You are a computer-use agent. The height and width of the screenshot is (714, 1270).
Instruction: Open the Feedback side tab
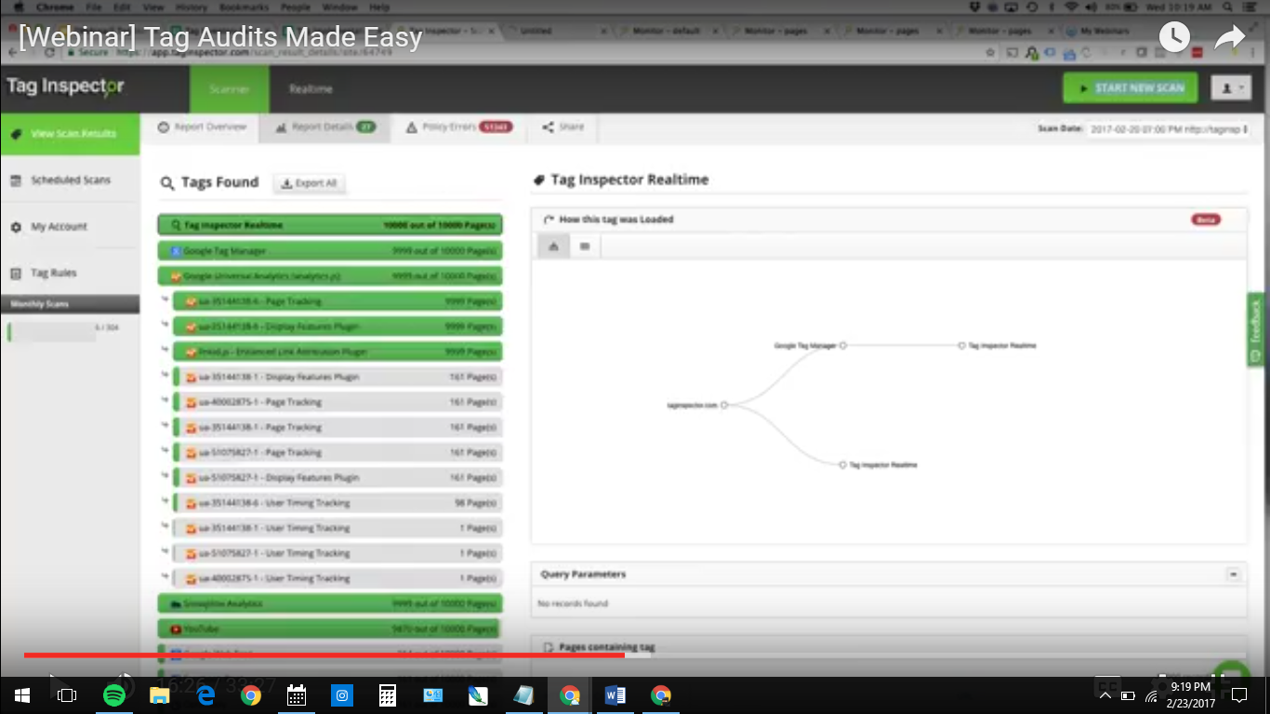point(1258,330)
